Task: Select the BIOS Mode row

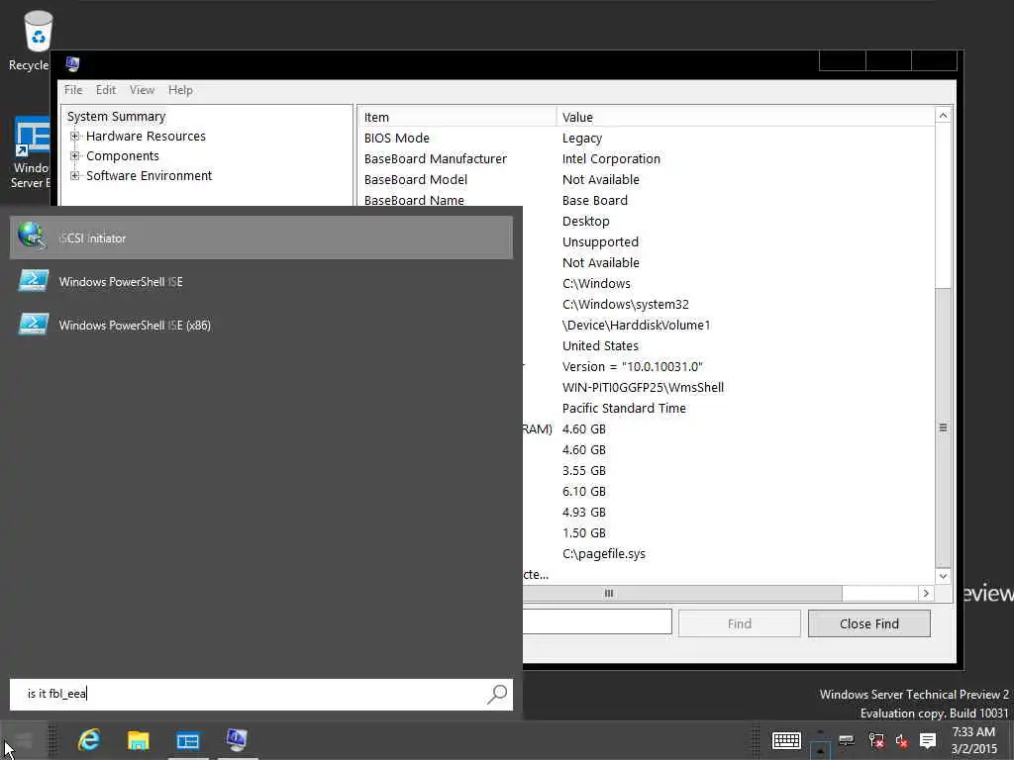Action: pyautogui.click(x=646, y=138)
